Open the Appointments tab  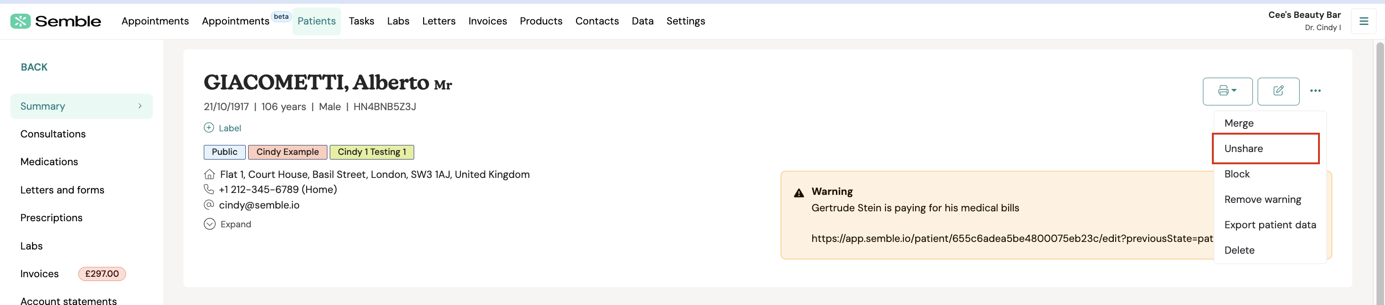(x=155, y=21)
